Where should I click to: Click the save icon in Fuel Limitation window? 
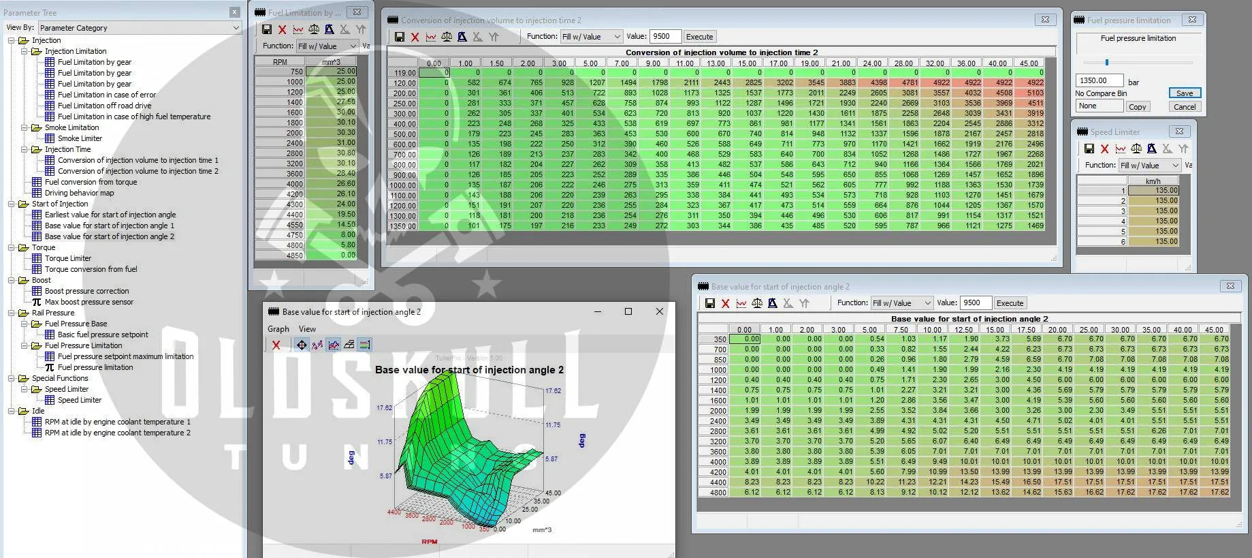(267, 29)
